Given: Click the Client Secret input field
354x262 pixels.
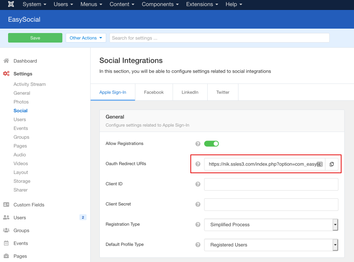Looking at the screenshot, I should (271, 204).
